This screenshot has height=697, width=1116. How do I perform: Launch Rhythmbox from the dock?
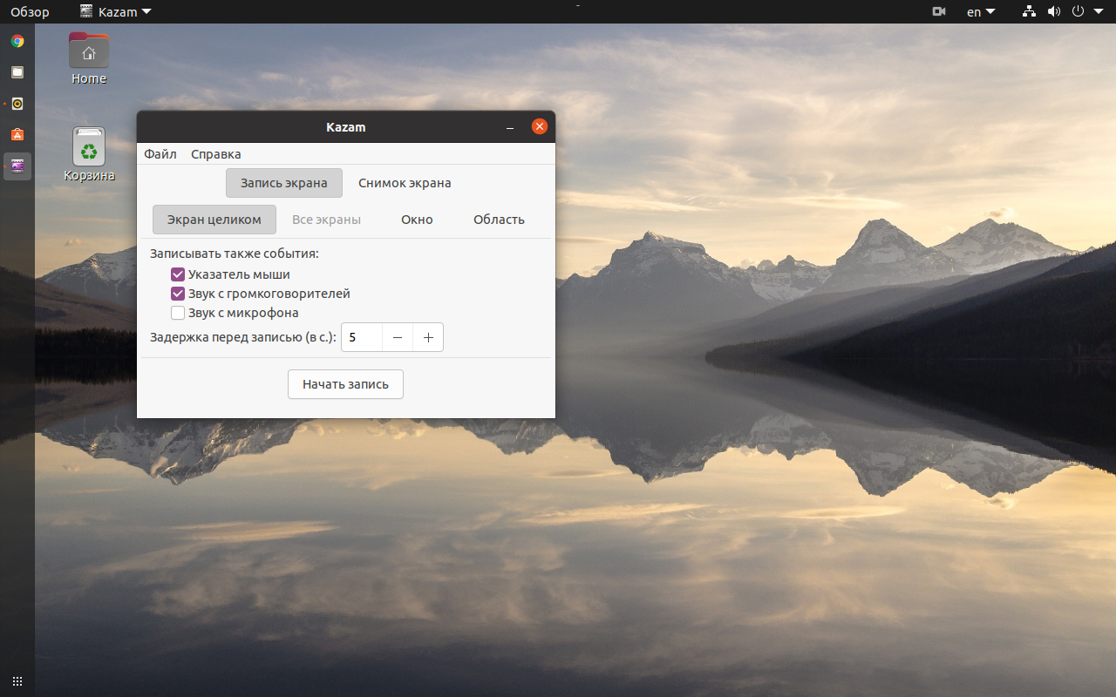click(x=17, y=104)
